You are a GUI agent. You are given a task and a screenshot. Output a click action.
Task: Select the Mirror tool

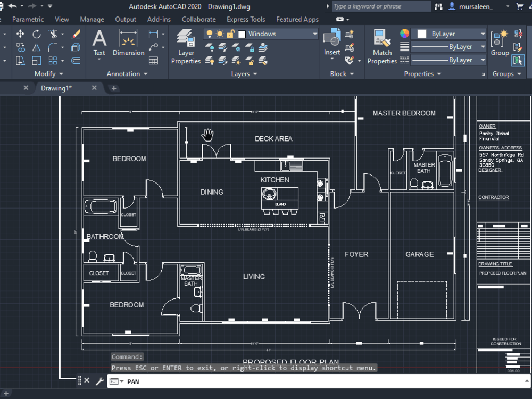tap(36, 47)
